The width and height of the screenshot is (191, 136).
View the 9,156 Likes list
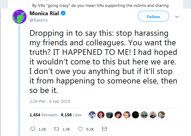71,115
